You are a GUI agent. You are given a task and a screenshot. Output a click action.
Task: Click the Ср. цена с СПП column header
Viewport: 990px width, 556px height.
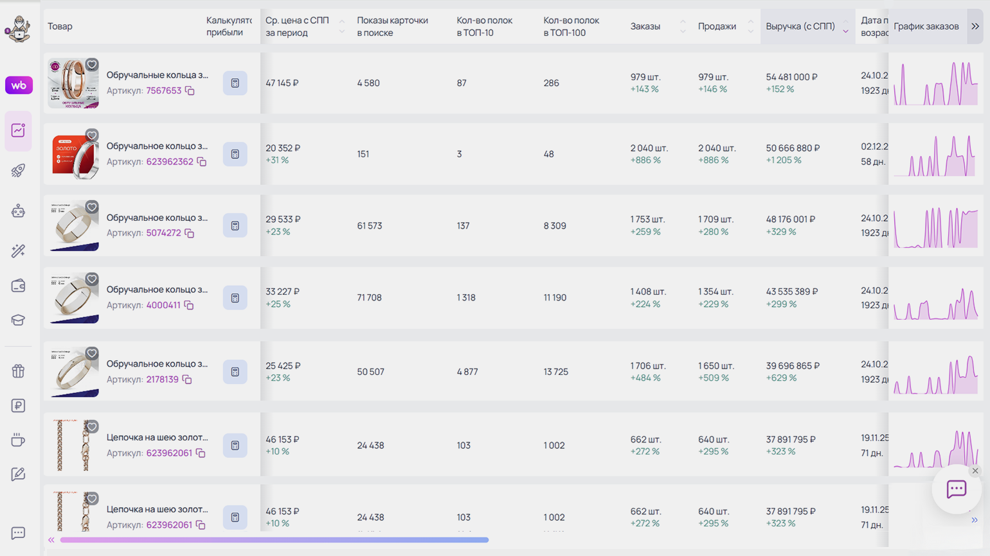pos(297,26)
